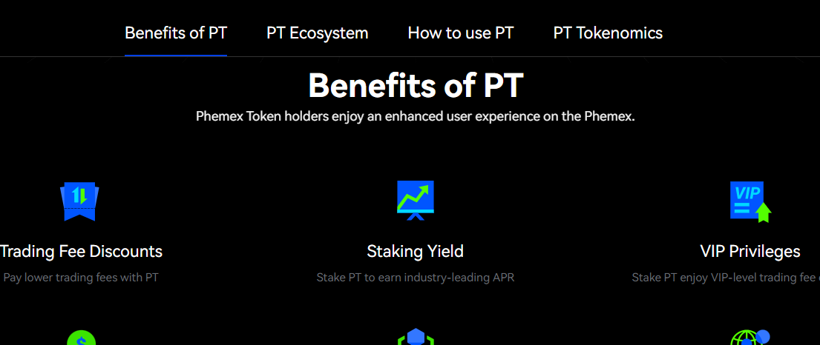Click the green arrow on the VIP icon
This screenshot has width=820, height=345.
tap(764, 212)
